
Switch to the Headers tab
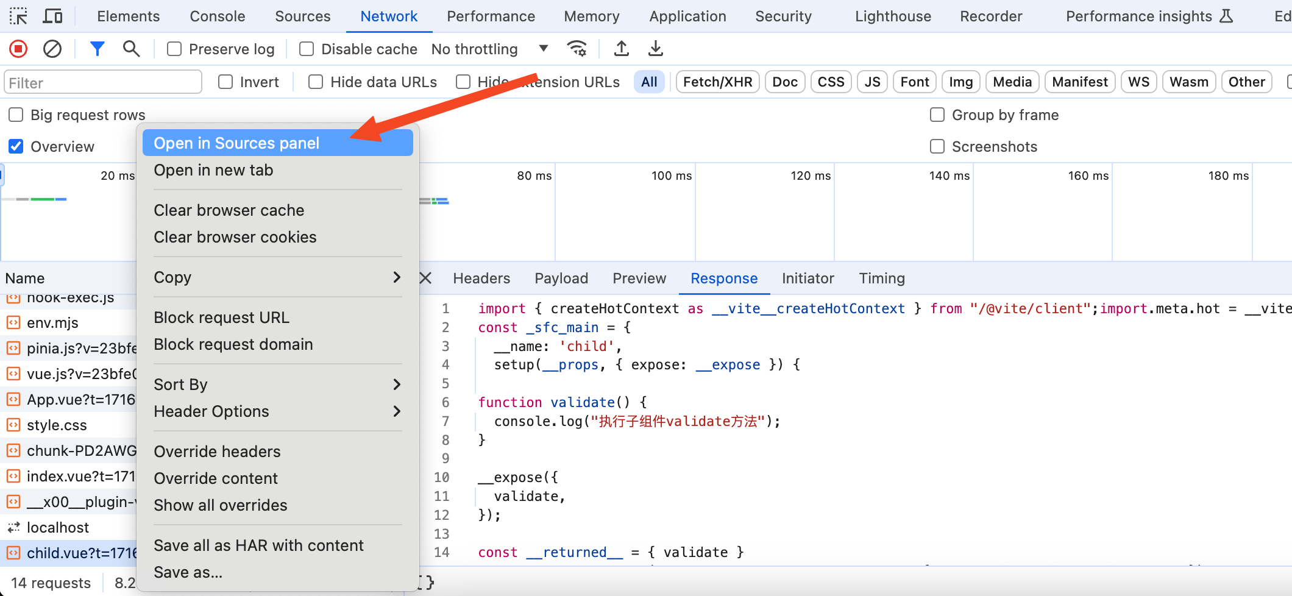(481, 278)
